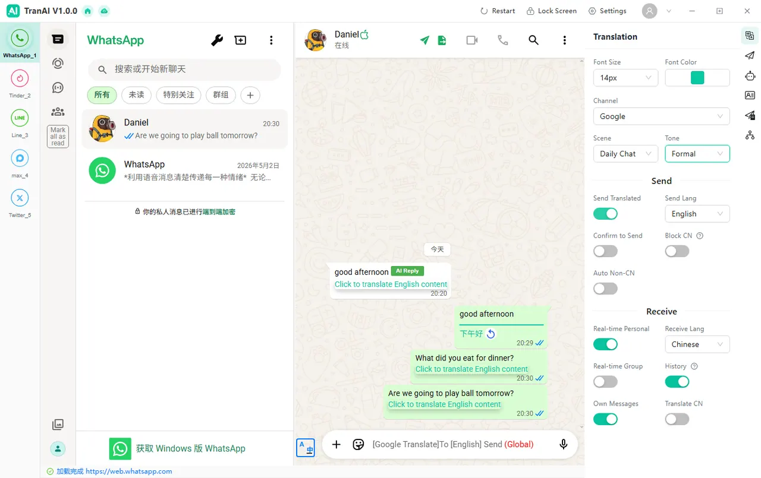Expand the Scene dropdown set to Daily Chat

click(x=626, y=154)
